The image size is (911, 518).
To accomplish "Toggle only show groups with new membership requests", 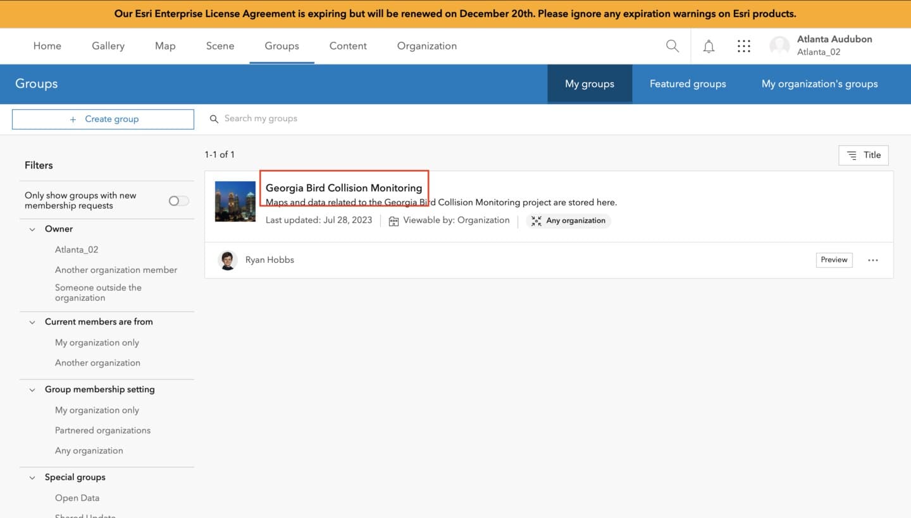I will click(x=178, y=201).
